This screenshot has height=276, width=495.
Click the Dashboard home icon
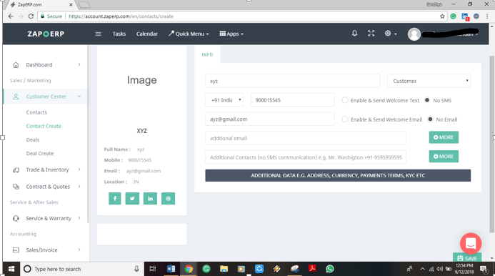(x=16, y=65)
